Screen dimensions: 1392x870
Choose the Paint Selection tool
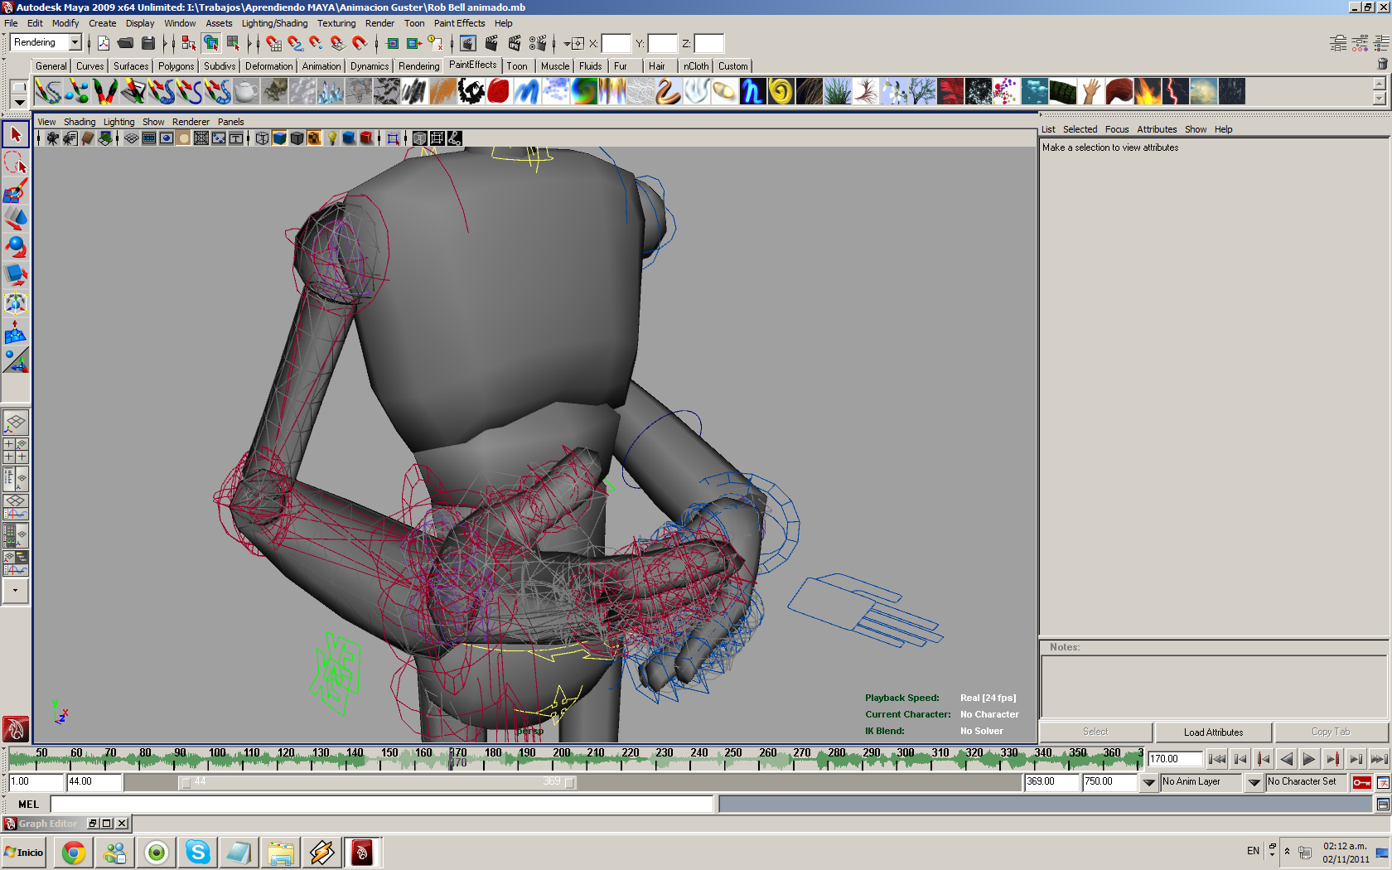pyautogui.click(x=16, y=191)
